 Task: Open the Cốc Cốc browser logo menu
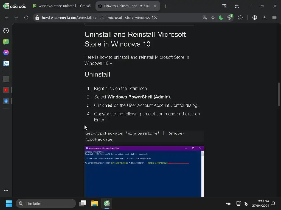click(x=15, y=6)
